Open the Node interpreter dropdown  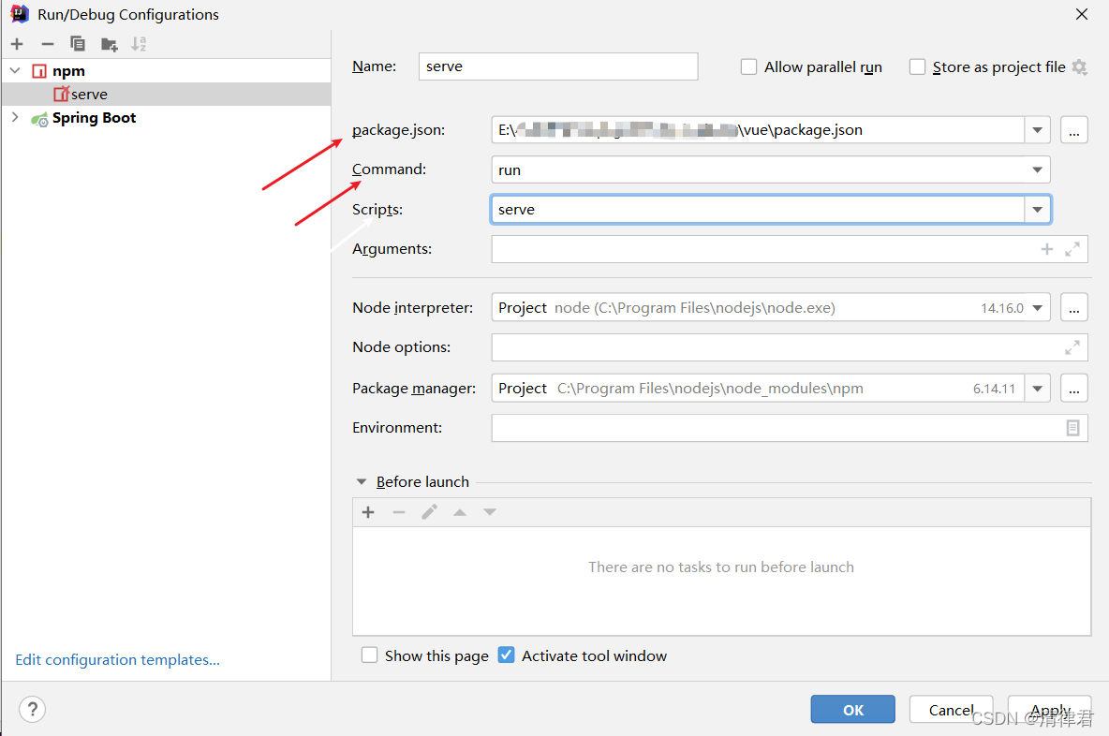(x=1038, y=307)
